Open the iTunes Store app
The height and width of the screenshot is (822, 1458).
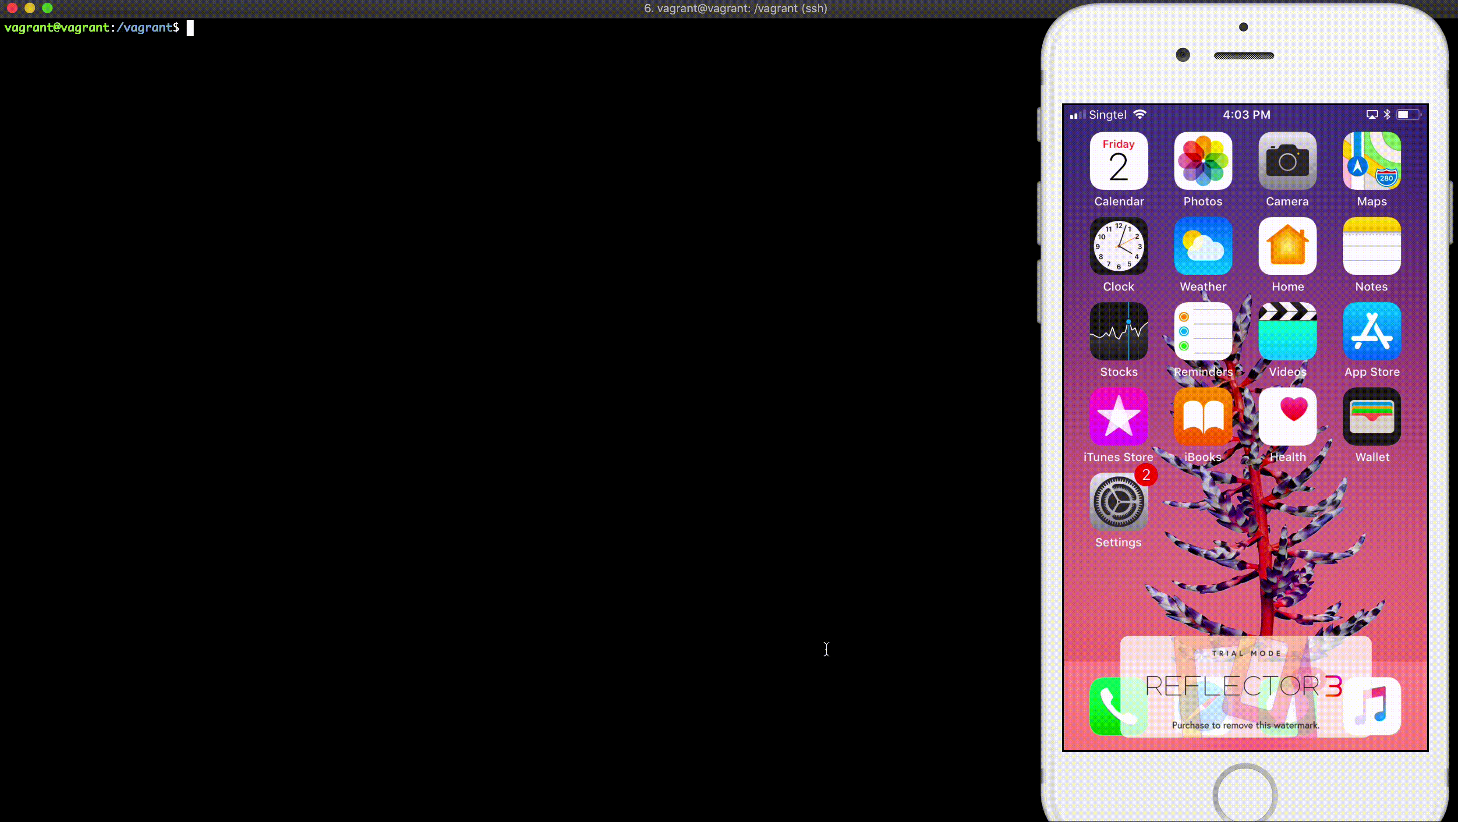pyautogui.click(x=1118, y=417)
